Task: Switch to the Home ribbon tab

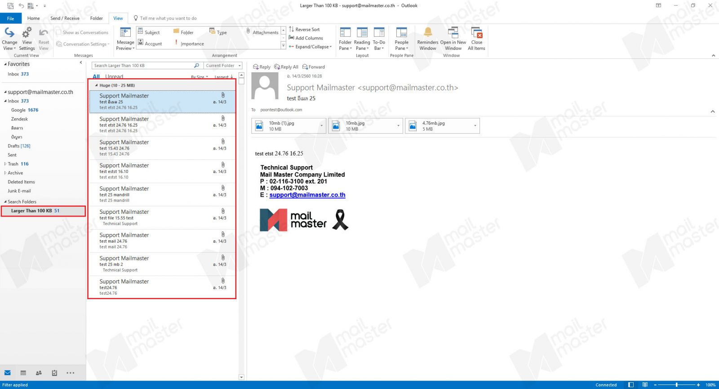Action: 33,18
